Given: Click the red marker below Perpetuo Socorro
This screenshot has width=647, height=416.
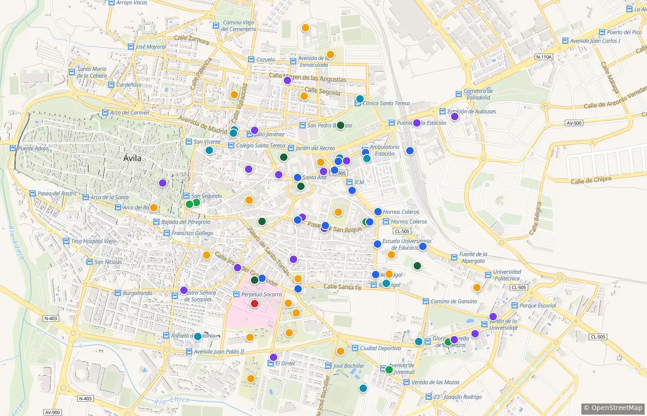Looking at the screenshot, I should point(254,304).
